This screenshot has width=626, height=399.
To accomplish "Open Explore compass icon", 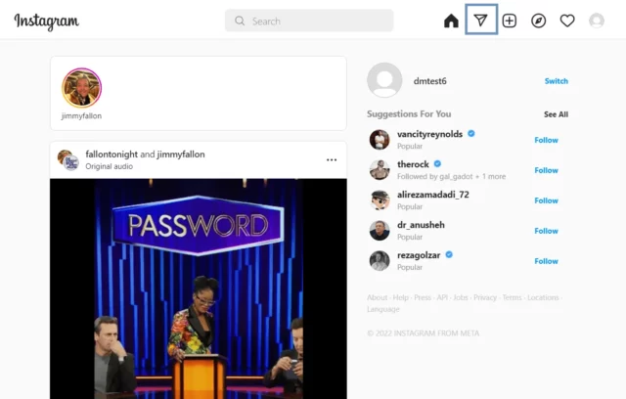I will [x=538, y=21].
